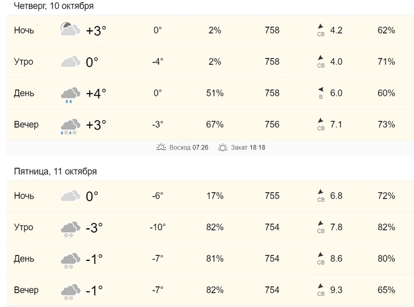
Task: Click the Thursday day east wind arrow
Action: coord(321,90)
